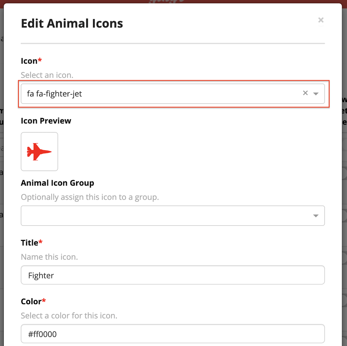This screenshot has width=347, height=346.
Task: Expand the Icon select dropdown arrow
Action: [x=316, y=94]
